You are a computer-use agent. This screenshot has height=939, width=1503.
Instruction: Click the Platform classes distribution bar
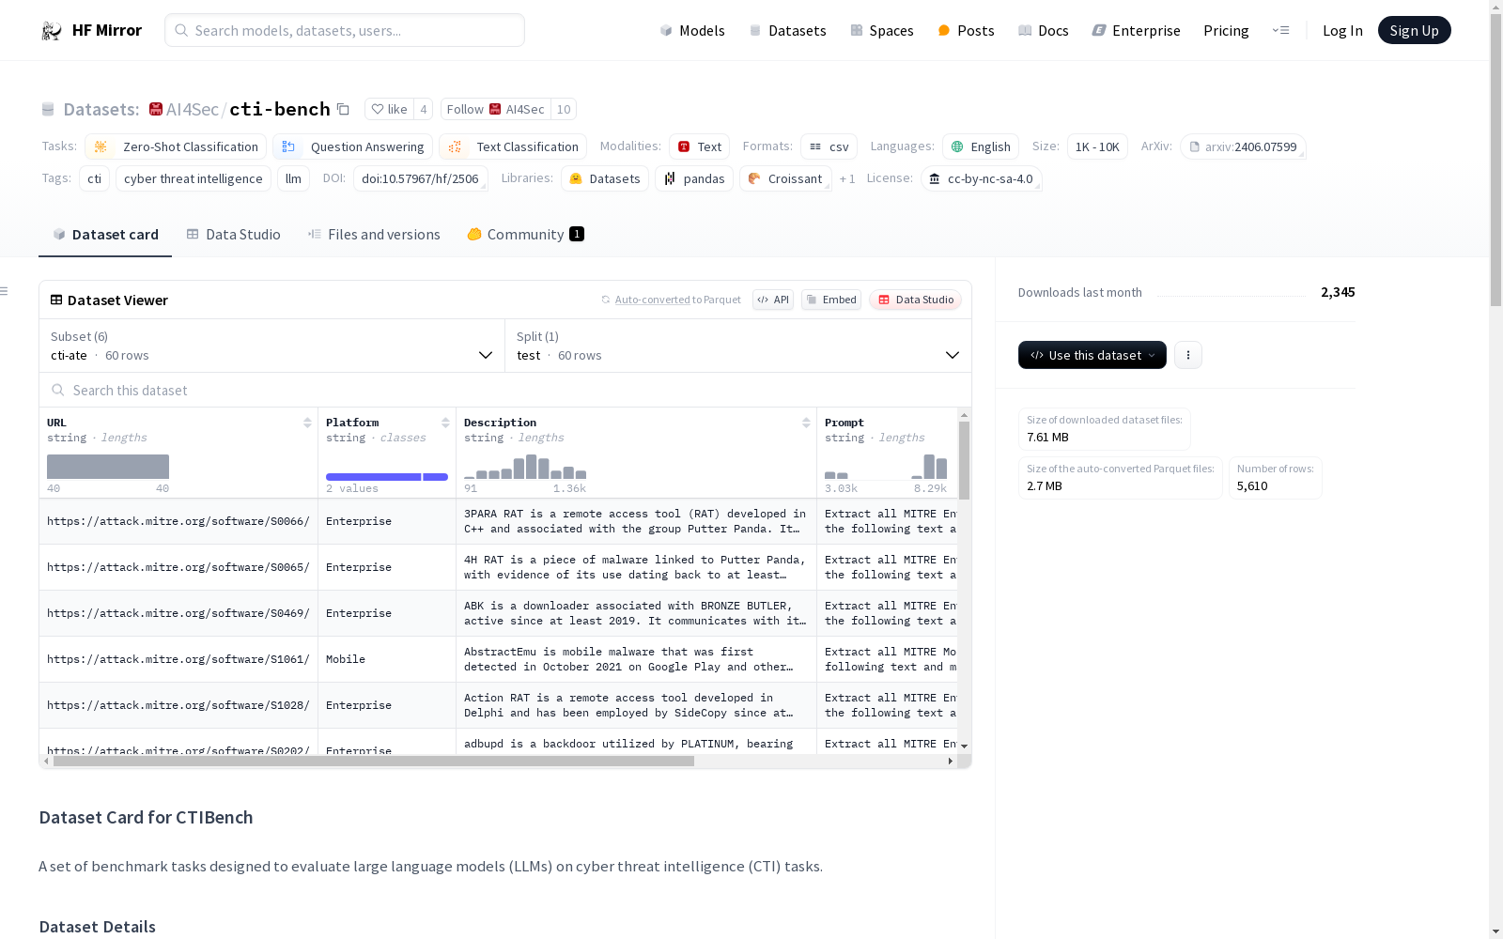point(387,477)
